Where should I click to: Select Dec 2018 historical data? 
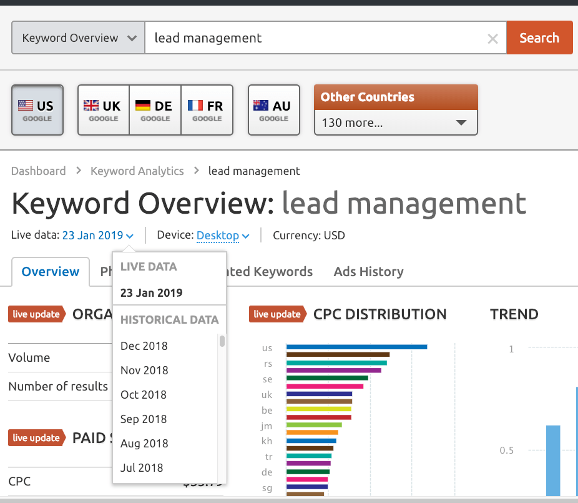(144, 346)
